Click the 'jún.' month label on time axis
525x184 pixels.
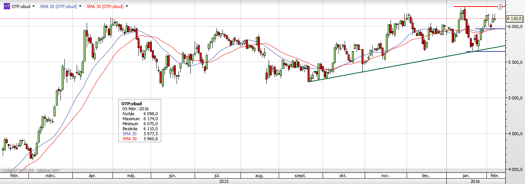click(x=172, y=176)
